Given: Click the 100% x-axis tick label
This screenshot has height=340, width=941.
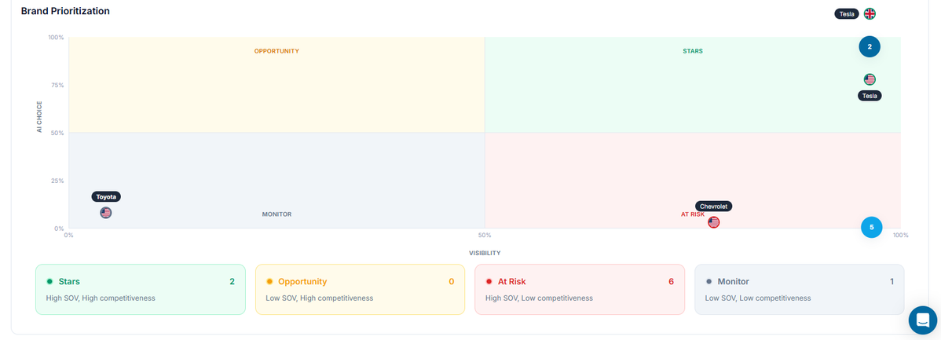Looking at the screenshot, I should (900, 235).
